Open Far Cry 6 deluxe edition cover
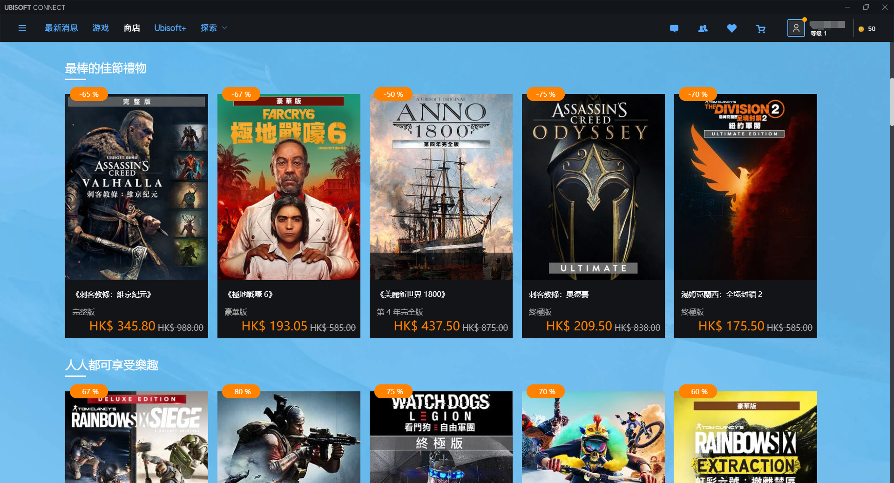The width and height of the screenshot is (894, 483). 289,187
